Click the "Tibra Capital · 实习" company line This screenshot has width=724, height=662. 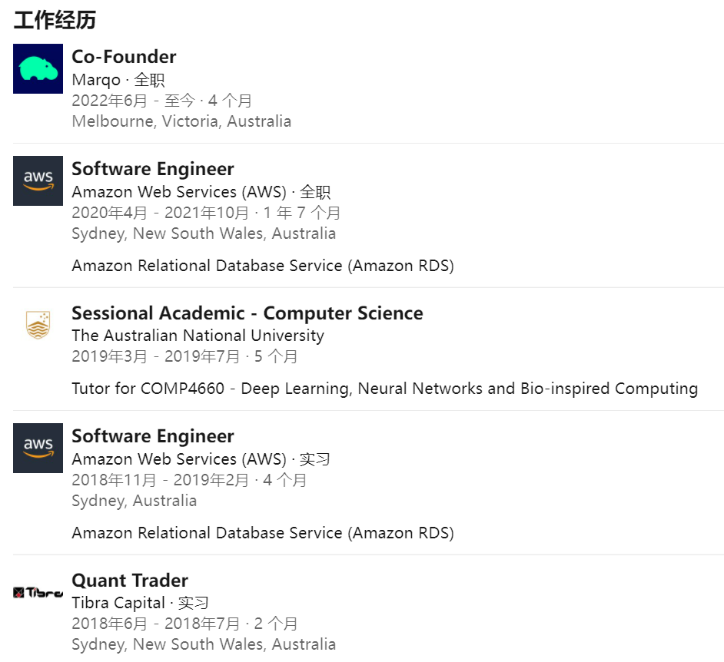140,603
